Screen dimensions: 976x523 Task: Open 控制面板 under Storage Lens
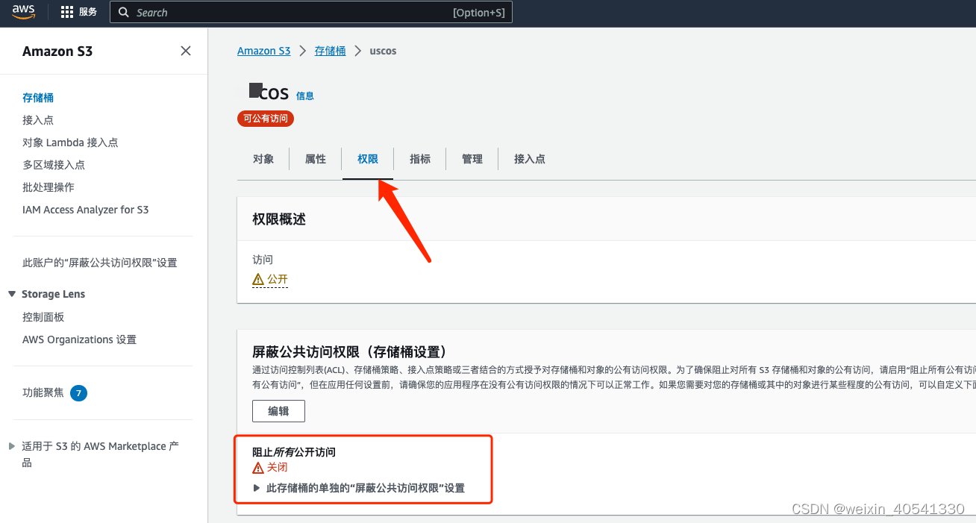coord(43,317)
